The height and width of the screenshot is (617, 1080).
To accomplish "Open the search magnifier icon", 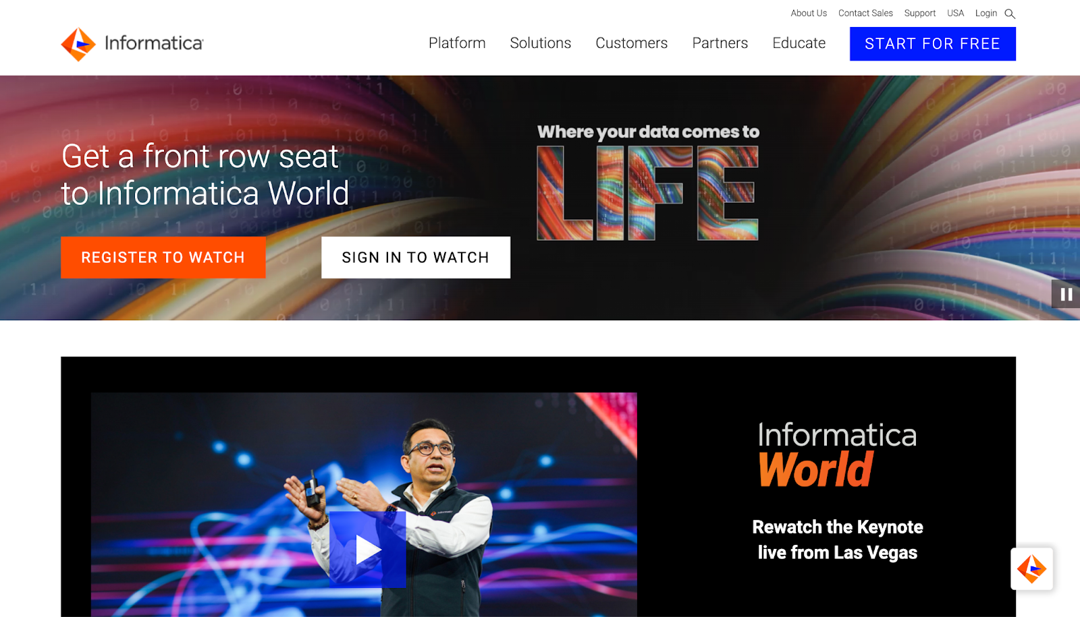I will point(1010,13).
